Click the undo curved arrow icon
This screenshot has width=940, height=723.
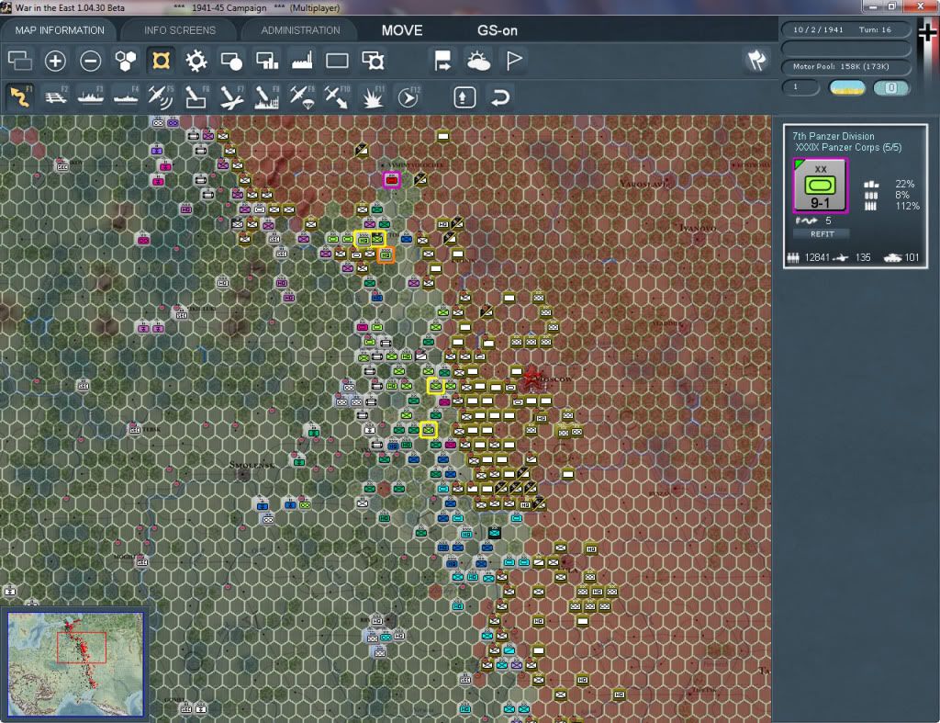pos(500,96)
